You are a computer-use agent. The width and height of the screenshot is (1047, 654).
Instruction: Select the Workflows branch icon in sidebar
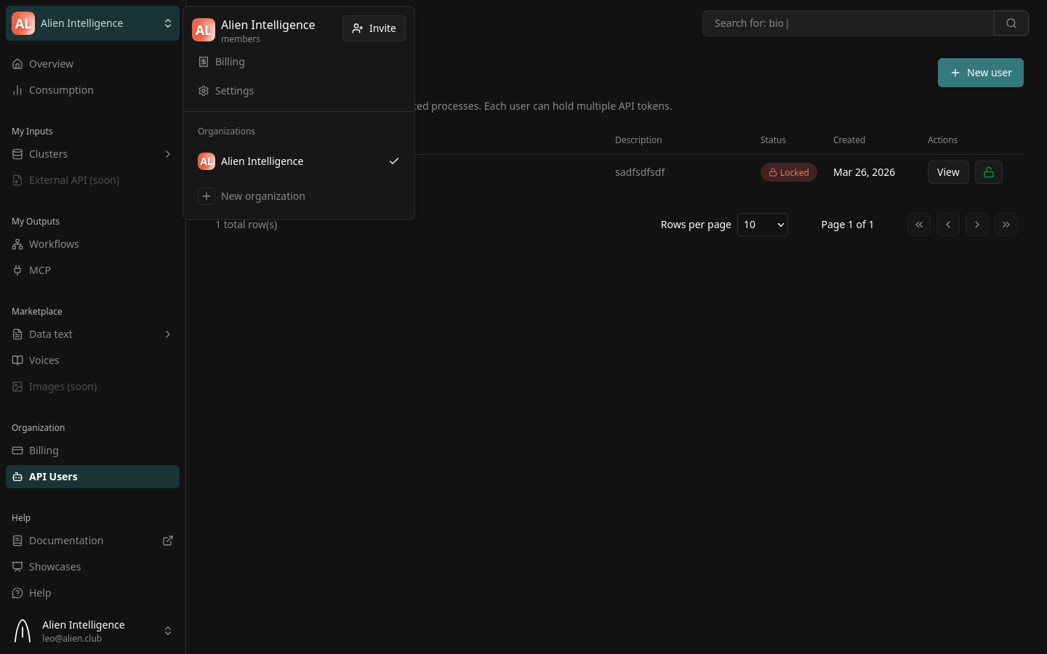17,243
